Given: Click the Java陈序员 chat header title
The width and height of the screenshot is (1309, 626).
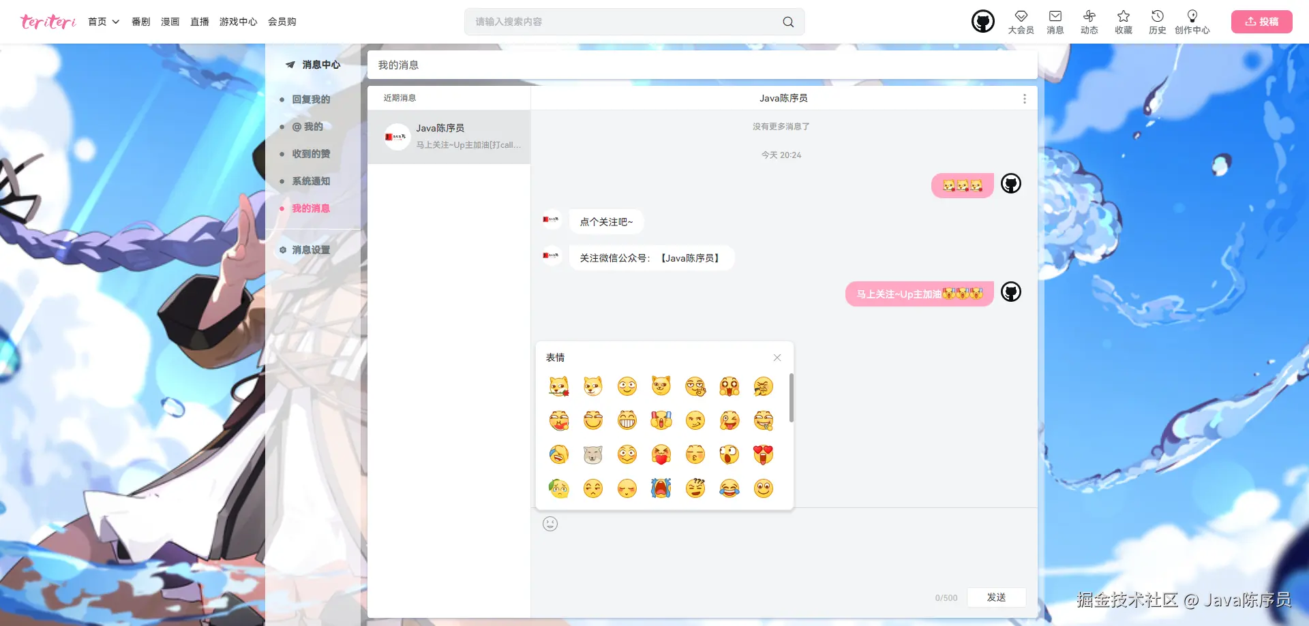Looking at the screenshot, I should coord(784,98).
